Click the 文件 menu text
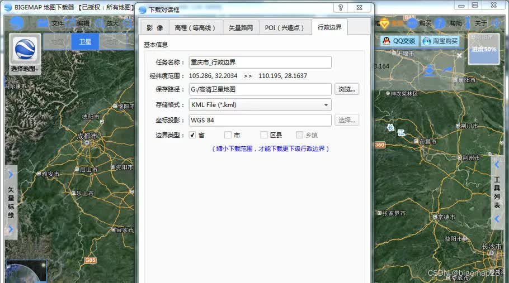This screenshot has height=283, width=509. point(58,23)
